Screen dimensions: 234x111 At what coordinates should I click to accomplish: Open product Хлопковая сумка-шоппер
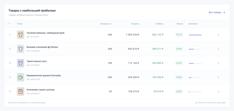(x=40, y=90)
